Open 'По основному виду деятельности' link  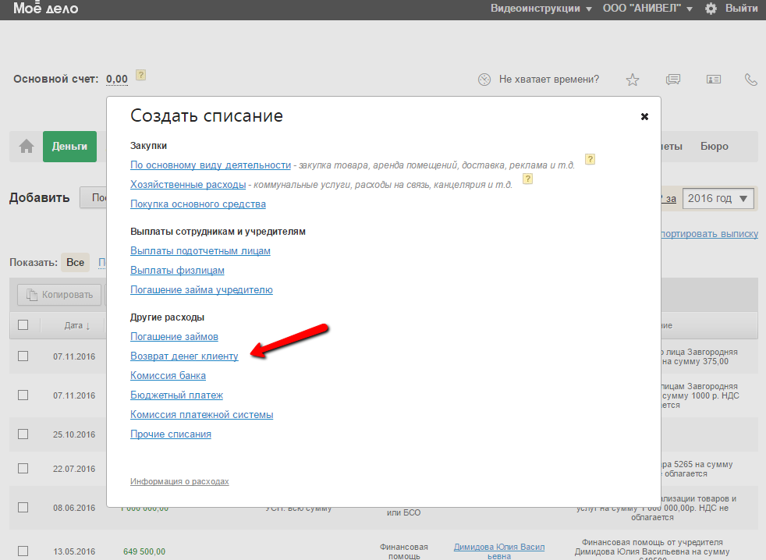211,165
